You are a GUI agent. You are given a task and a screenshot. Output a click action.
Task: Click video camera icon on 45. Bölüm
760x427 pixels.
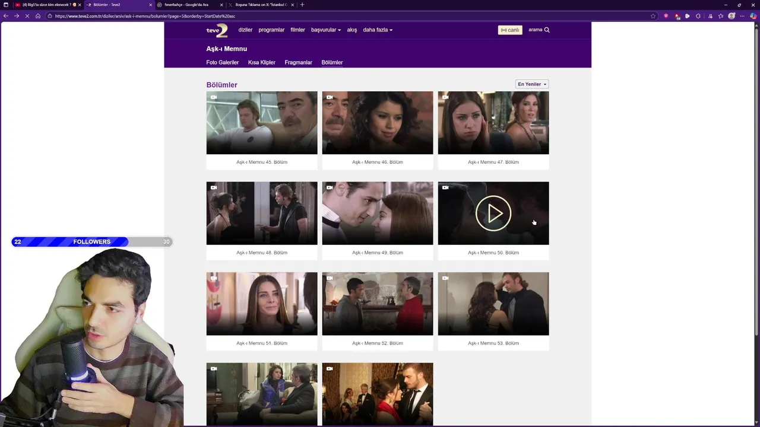[x=214, y=97]
